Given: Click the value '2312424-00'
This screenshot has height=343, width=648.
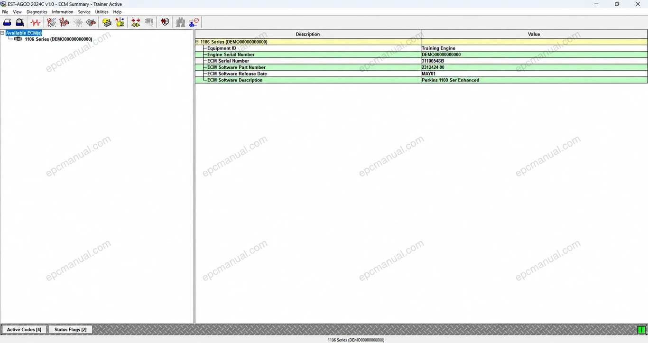Looking at the screenshot, I should (x=433, y=67).
